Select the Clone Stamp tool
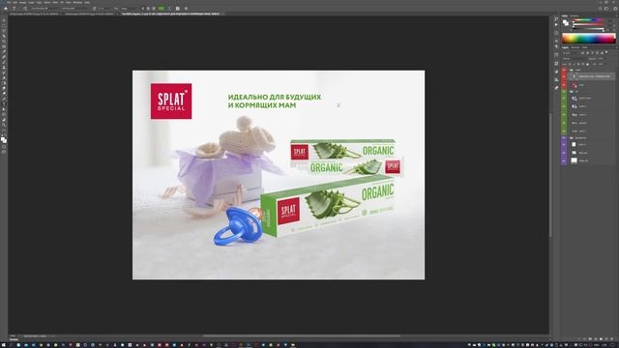 click(4, 67)
